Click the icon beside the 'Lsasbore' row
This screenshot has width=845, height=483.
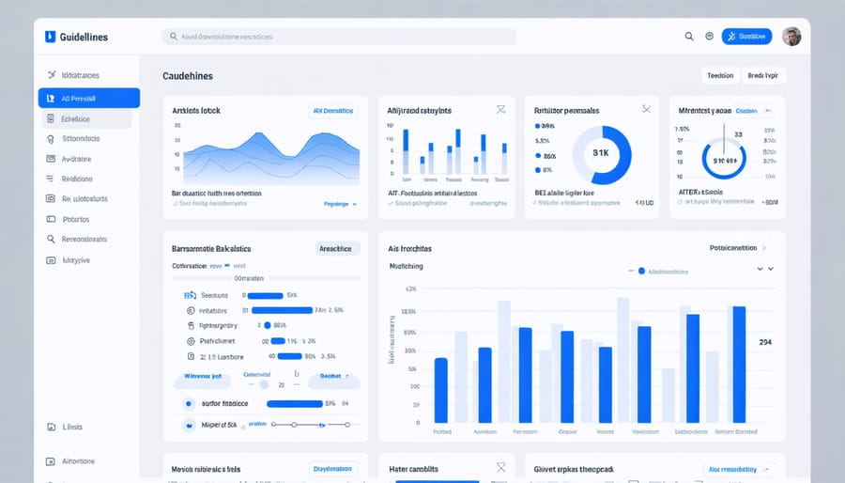click(x=191, y=356)
